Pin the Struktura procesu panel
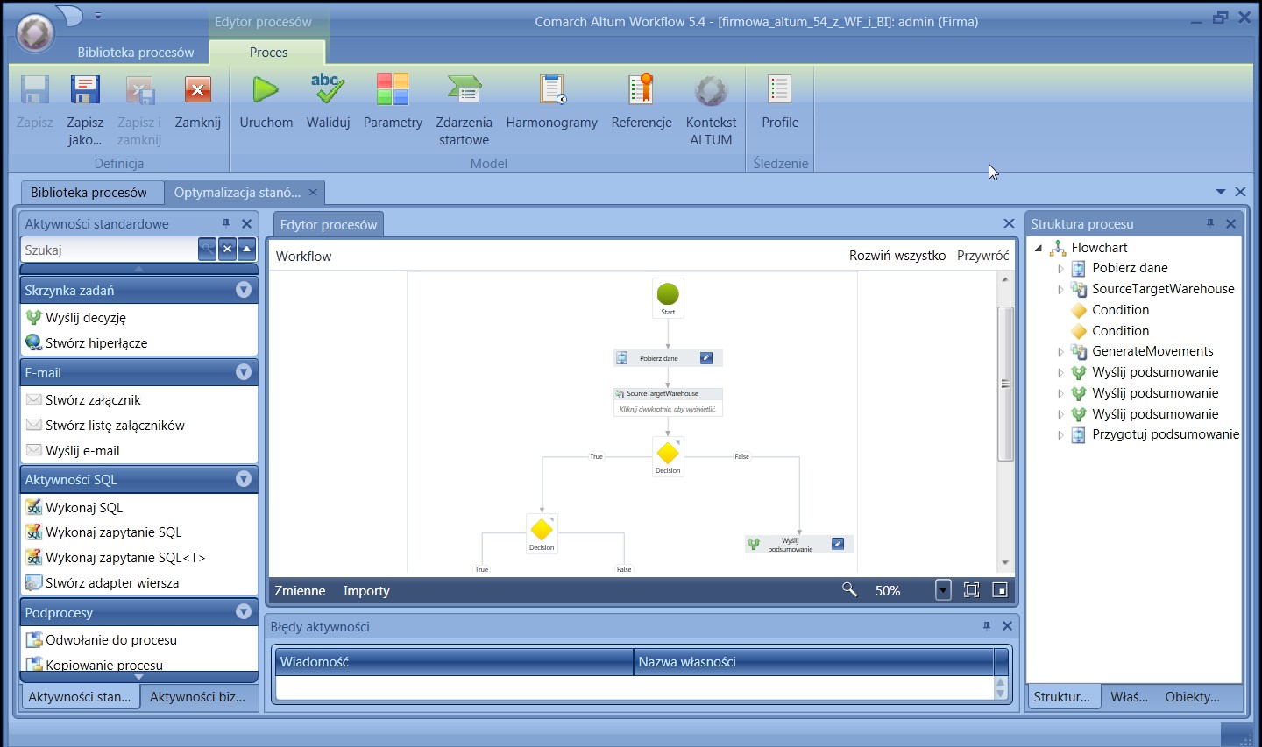The width and height of the screenshot is (1262, 747). (x=1210, y=223)
